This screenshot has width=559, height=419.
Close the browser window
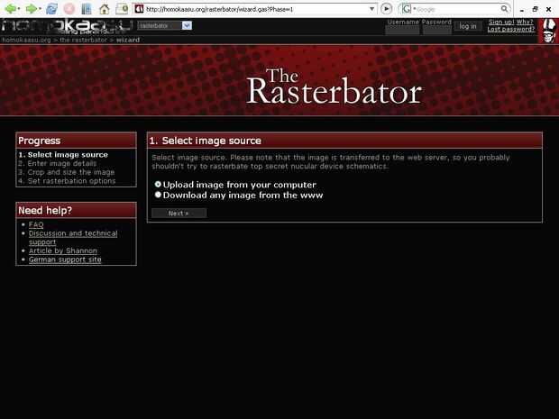(x=549, y=9)
